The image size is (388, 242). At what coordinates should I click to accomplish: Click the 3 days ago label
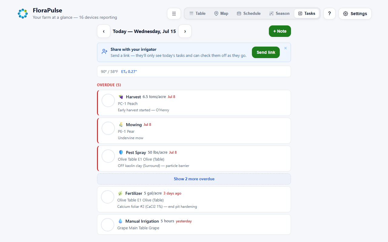point(172,193)
